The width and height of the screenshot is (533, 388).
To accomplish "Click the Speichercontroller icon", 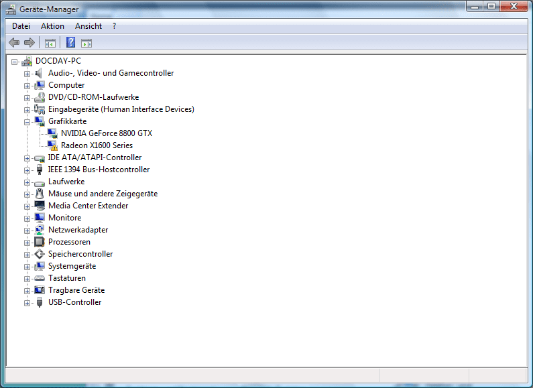I will tap(40, 254).
